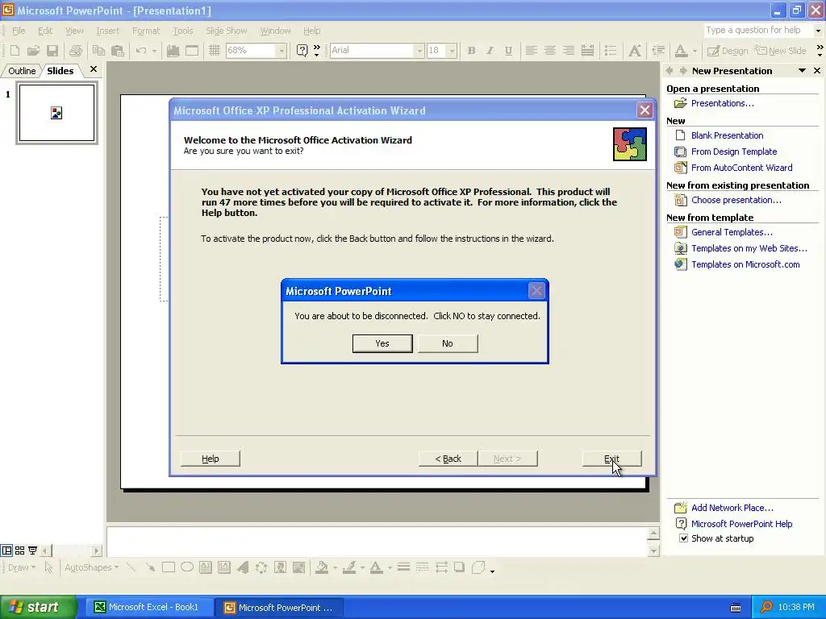The height and width of the screenshot is (619, 826).
Task: Align text right in formatting toolbar
Action: (569, 51)
